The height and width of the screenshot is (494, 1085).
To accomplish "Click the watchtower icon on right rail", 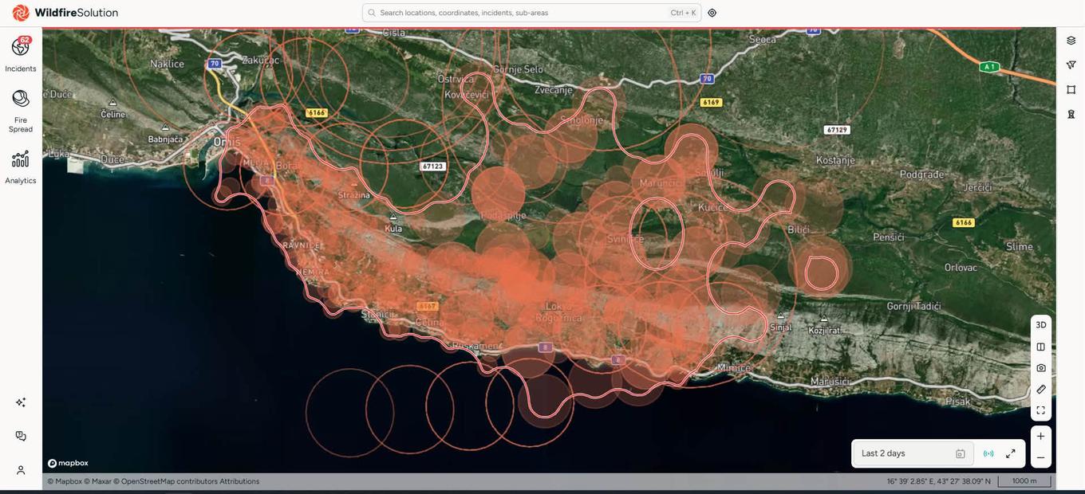I will pyautogui.click(x=1071, y=114).
